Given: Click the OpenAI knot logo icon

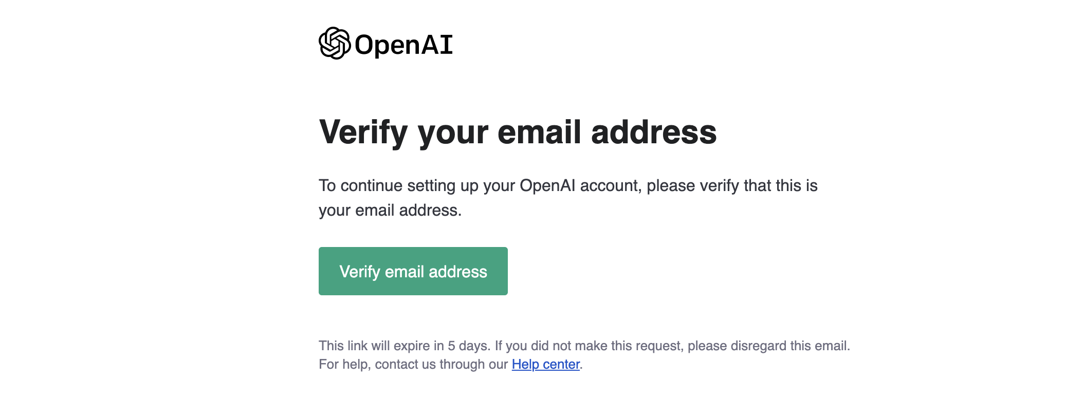Looking at the screenshot, I should tap(335, 43).
